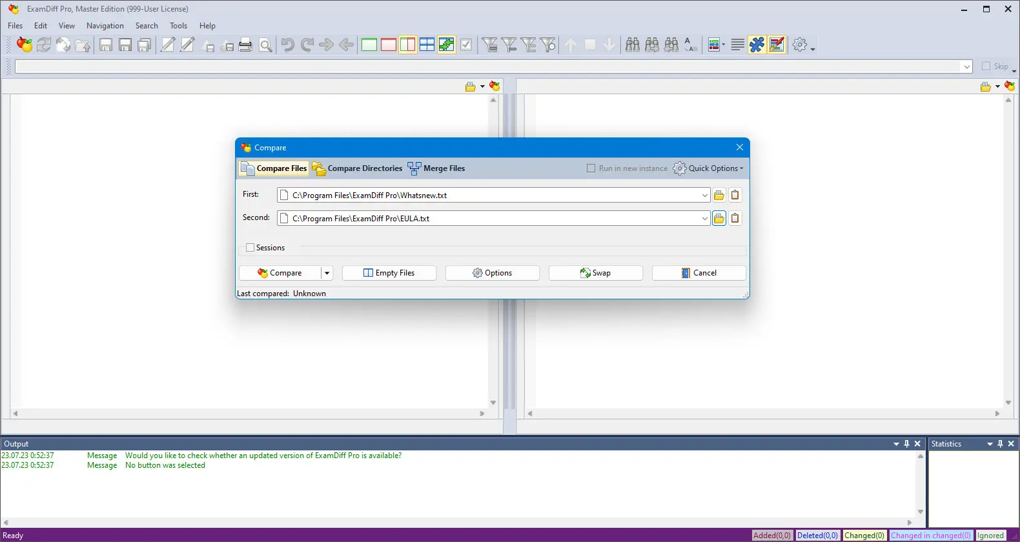
Task: Paste clipboard into Second file field
Action: point(735,218)
